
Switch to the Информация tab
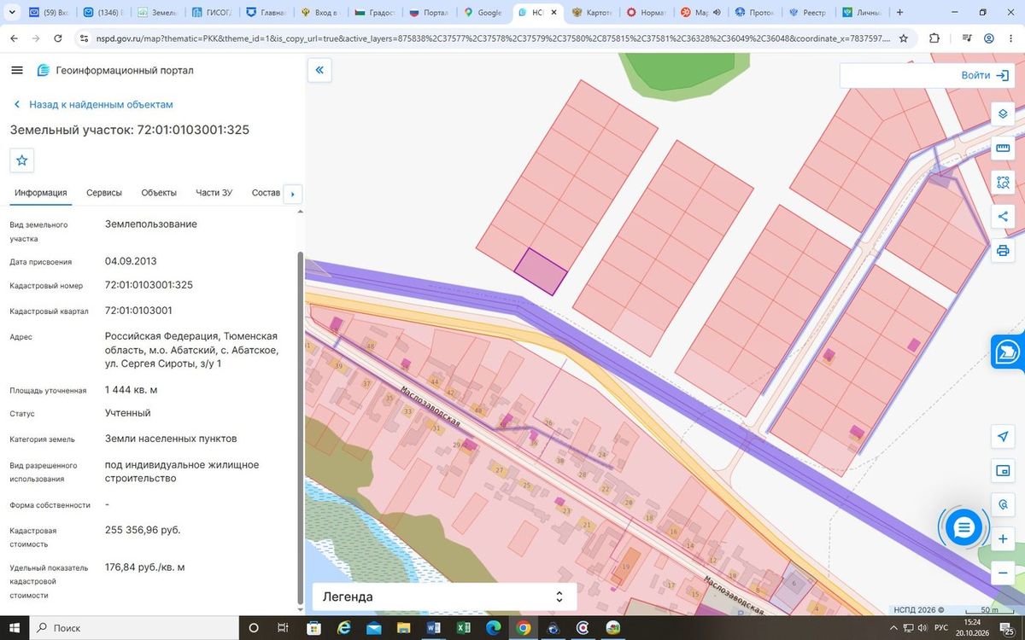point(40,193)
